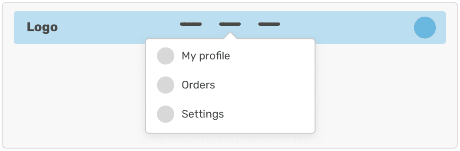Click blank dropdown area below Settings
The image size is (460, 151).
coord(230,128)
